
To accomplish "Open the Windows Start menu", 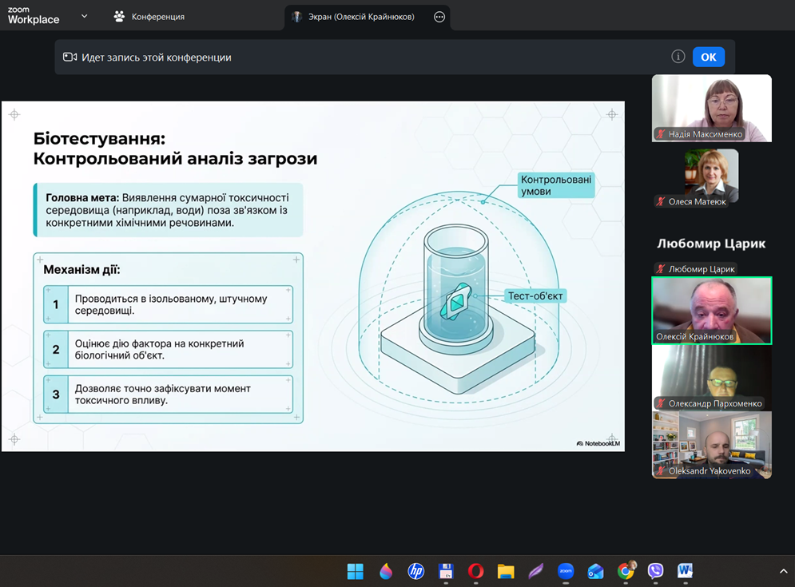I will tap(356, 571).
